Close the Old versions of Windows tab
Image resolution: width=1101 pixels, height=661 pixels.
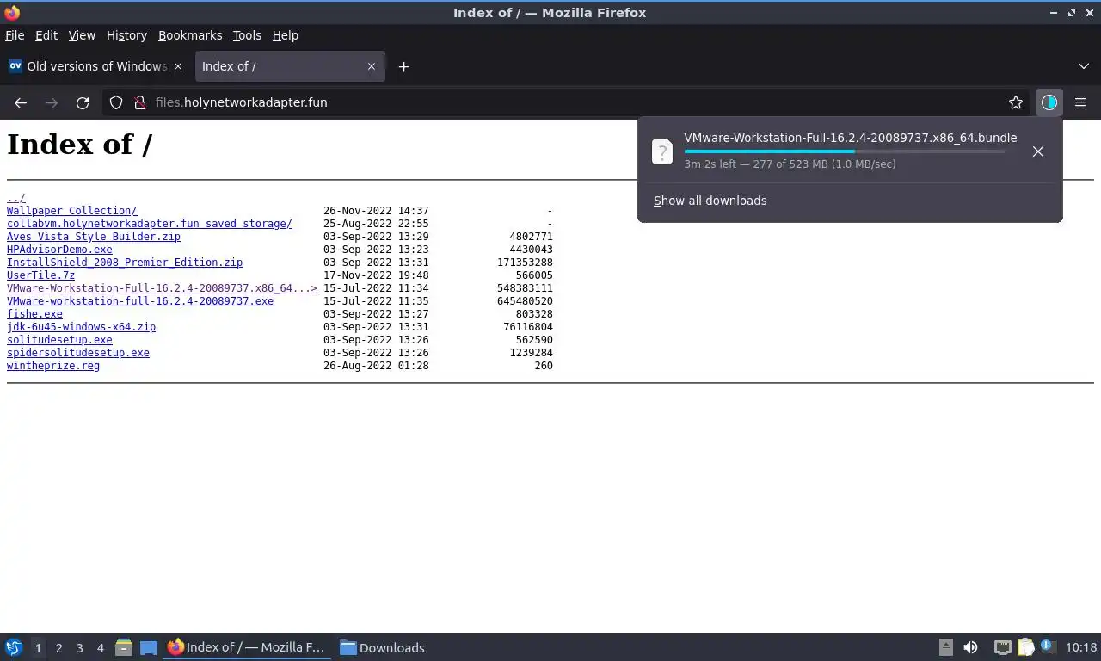[x=178, y=66]
